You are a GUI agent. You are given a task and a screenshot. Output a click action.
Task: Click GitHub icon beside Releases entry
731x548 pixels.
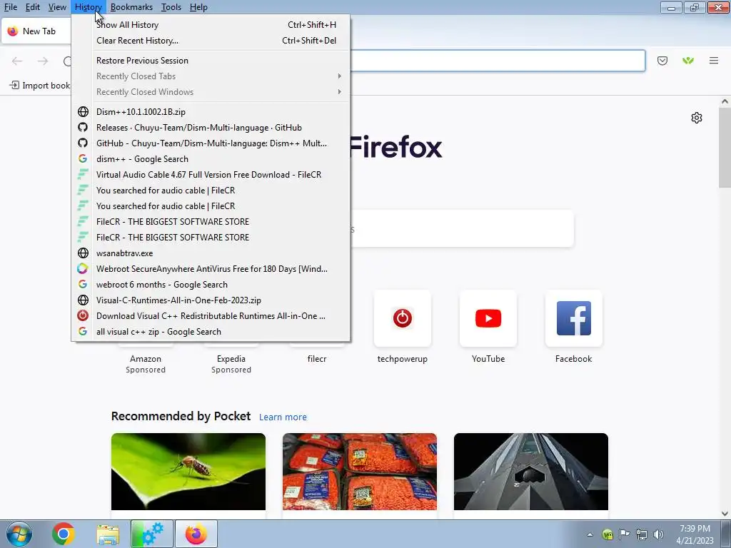(83, 127)
